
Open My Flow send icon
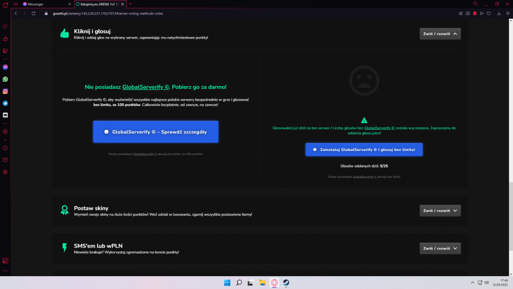[482, 13]
